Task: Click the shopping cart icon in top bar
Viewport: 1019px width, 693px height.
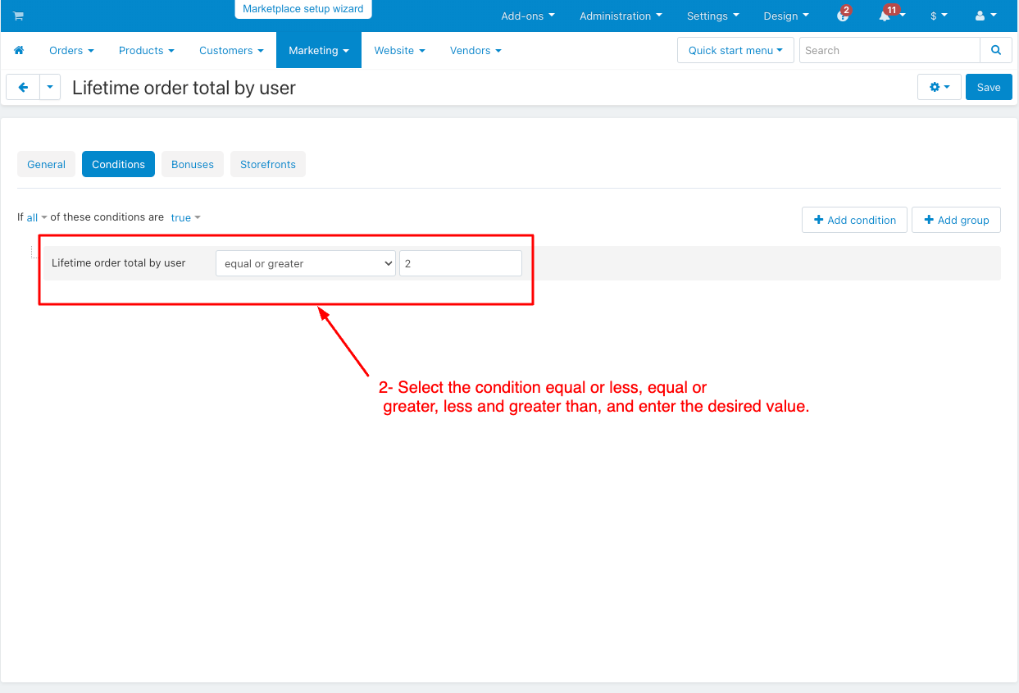Action: coord(18,16)
